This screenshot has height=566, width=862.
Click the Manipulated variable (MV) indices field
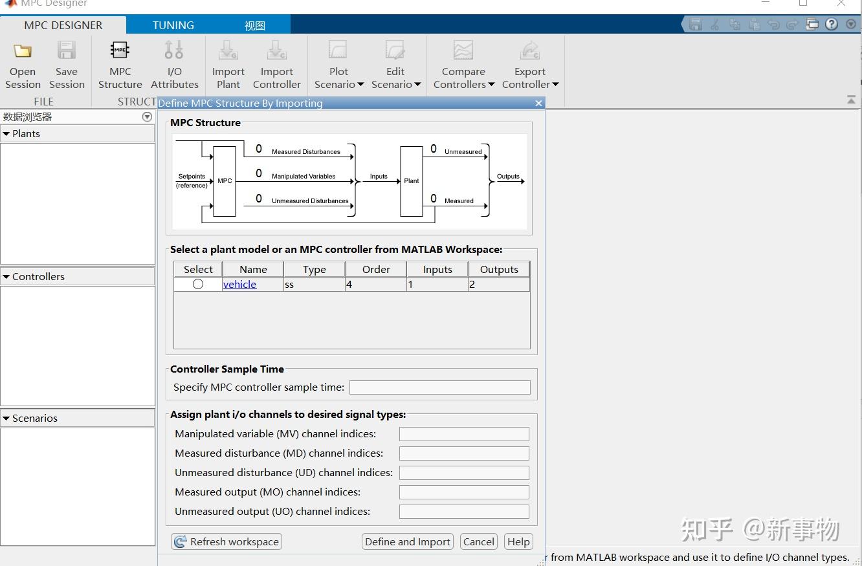pos(464,434)
